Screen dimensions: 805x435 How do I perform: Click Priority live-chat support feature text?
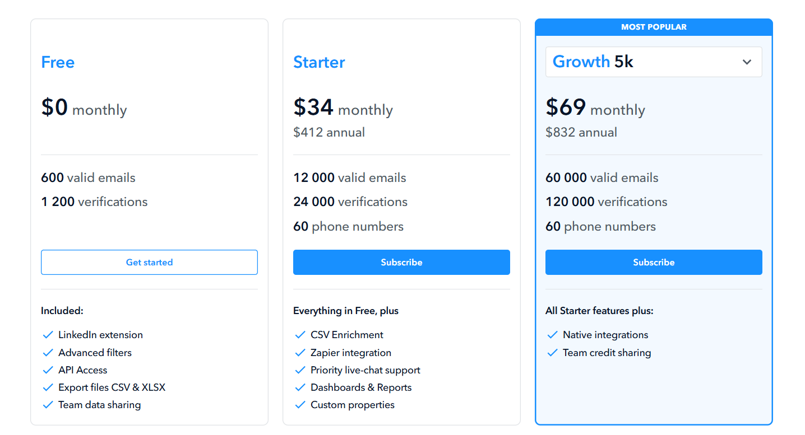[365, 370]
